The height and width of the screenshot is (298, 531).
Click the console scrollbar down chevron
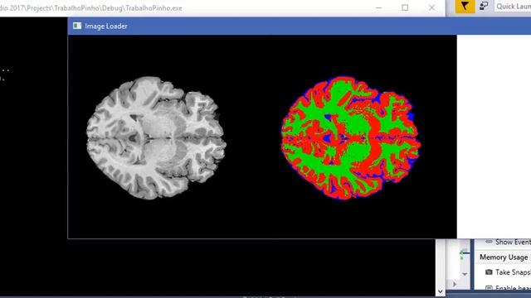pyautogui.click(x=441, y=291)
